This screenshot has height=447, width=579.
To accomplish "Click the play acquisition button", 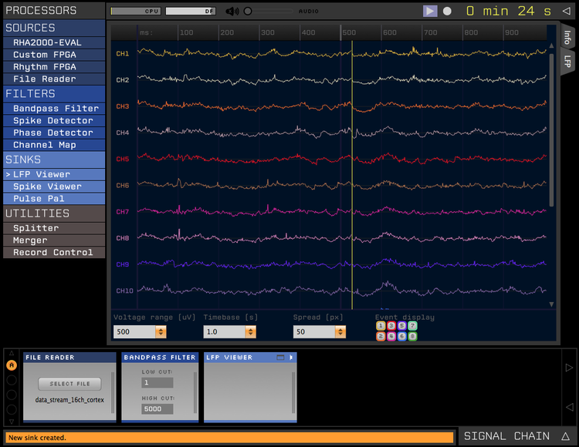I will click(430, 11).
